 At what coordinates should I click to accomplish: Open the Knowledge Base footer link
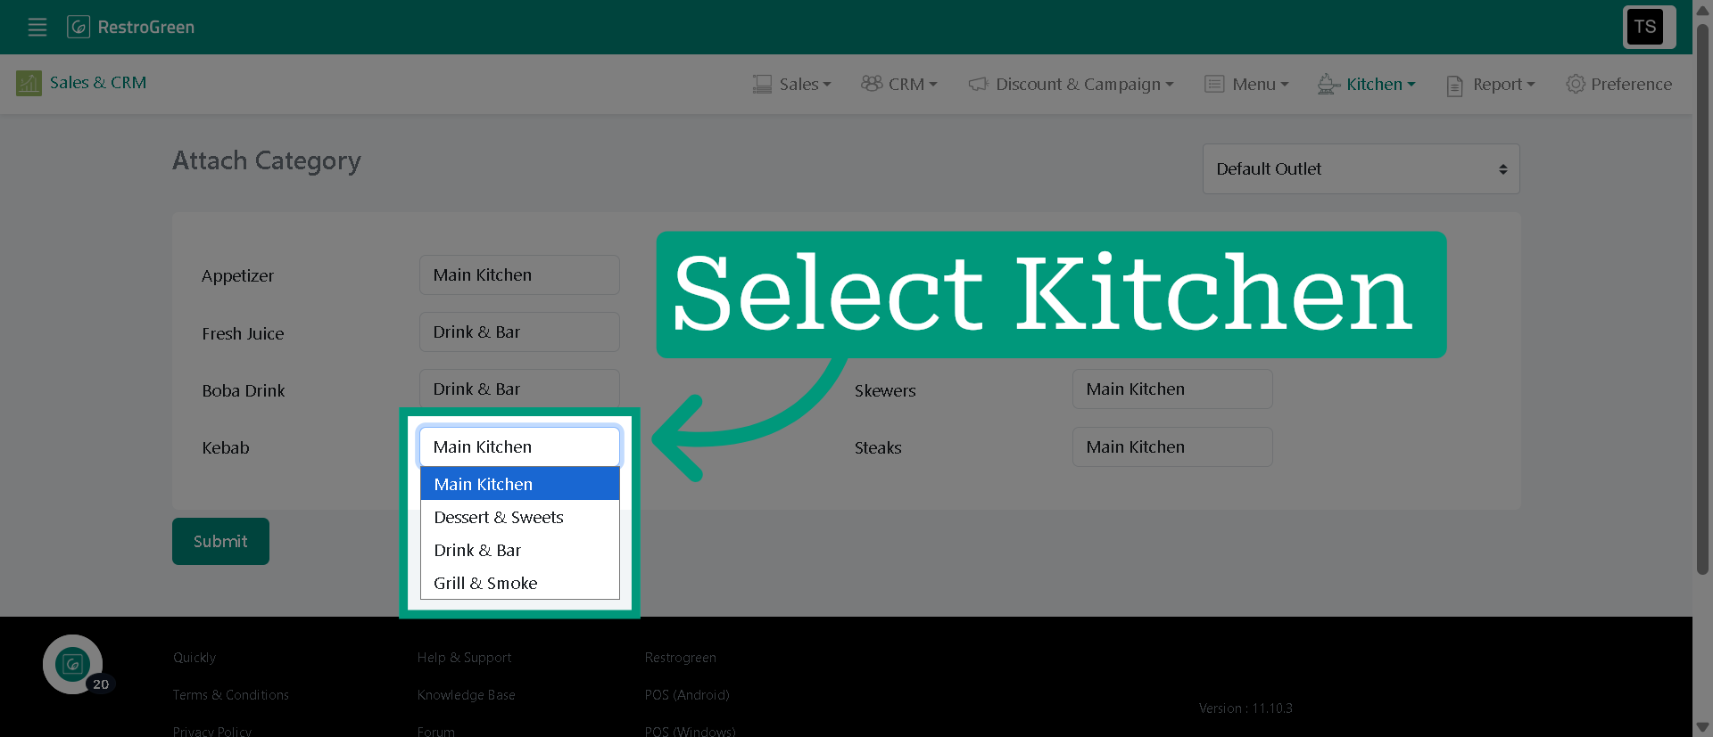point(466,694)
